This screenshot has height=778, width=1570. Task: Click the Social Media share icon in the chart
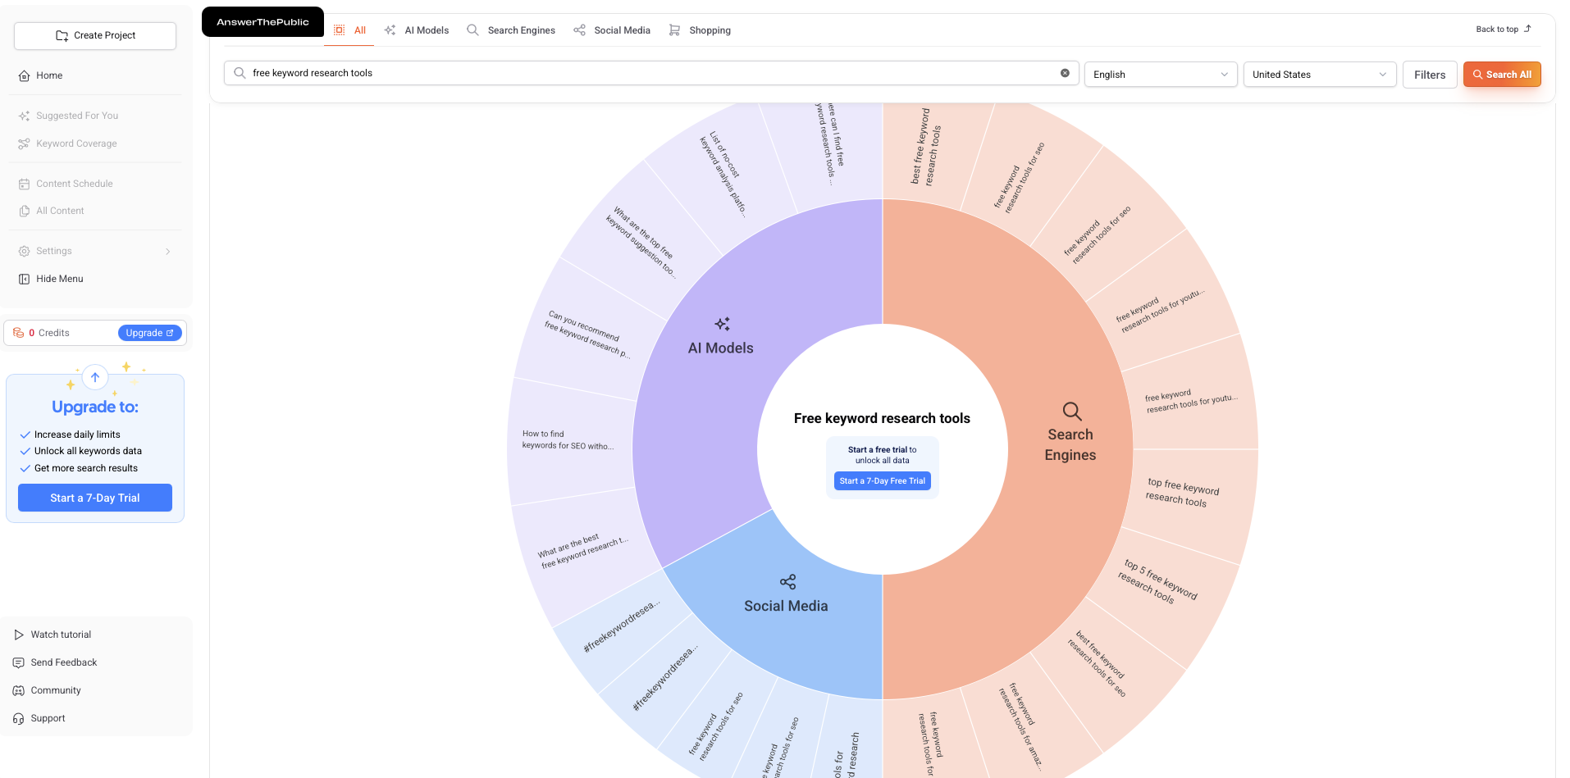point(787,582)
